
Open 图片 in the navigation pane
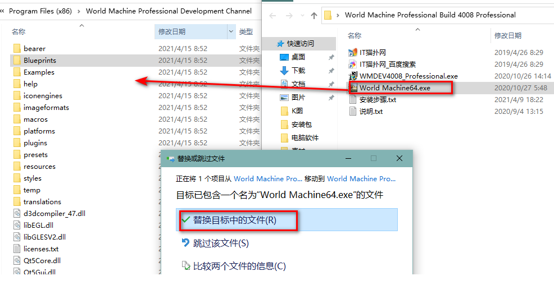click(x=298, y=98)
